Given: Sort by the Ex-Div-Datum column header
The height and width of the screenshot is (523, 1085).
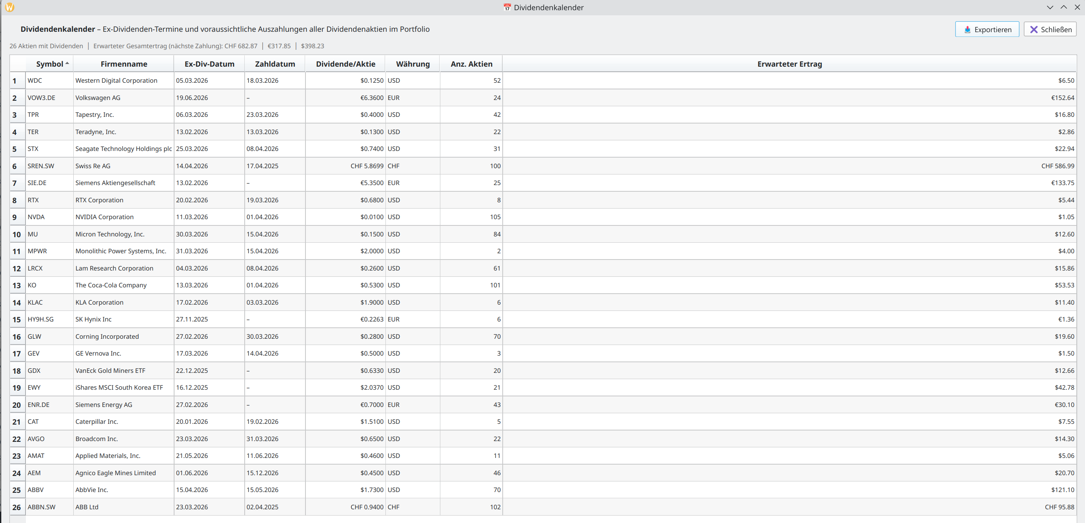Looking at the screenshot, I should (209, 64).
